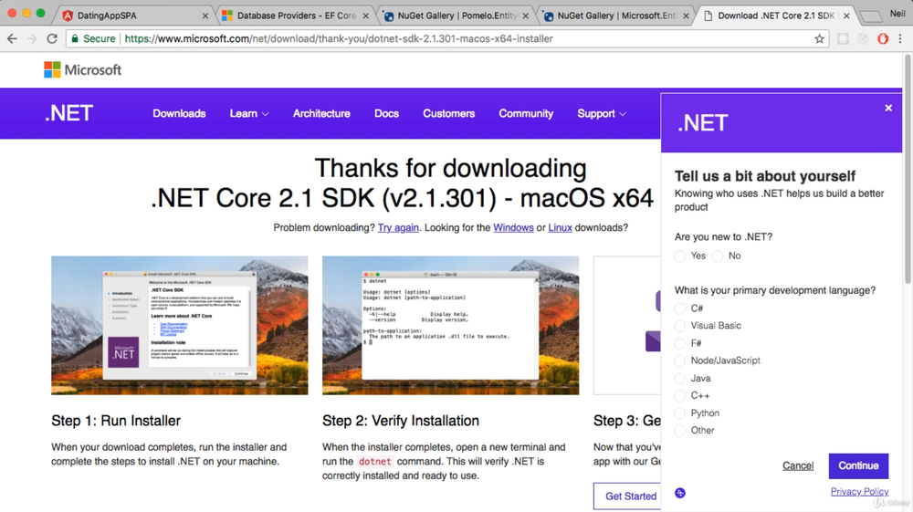Choose Java as primary language

(x=679, y=378)
